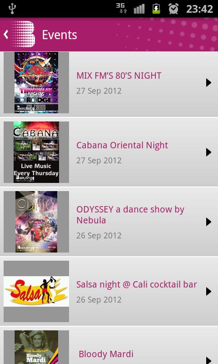Image resolution: width=218 pixels, height=364 pixels.
Task: Open the Bloody Mardi poster thumbnail
Action: pos(36,347)
